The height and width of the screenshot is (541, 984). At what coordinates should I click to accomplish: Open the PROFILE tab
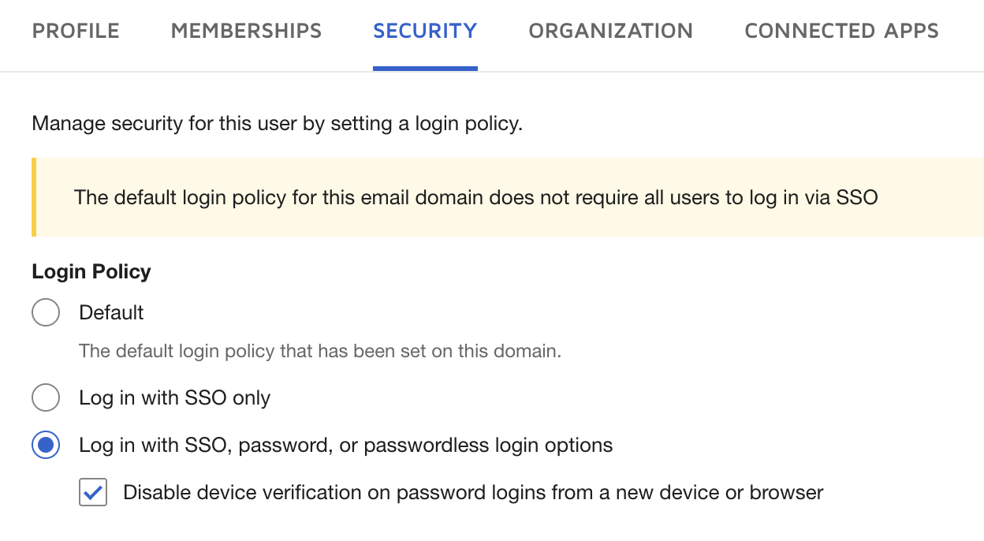[76, 31]
